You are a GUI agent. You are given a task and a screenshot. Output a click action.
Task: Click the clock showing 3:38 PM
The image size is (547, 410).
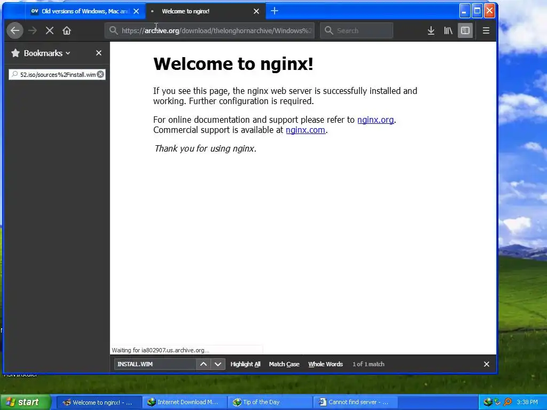(527, 402)
